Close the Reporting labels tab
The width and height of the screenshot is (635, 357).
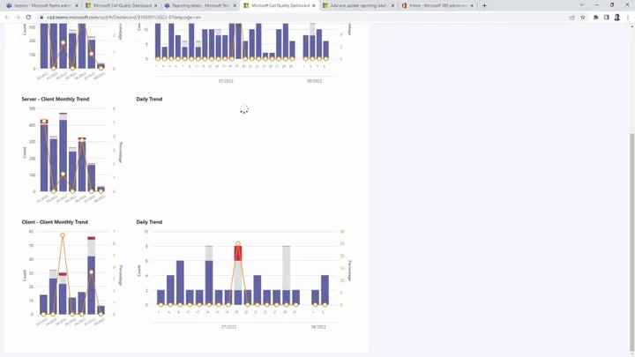[x=235, y=5]
